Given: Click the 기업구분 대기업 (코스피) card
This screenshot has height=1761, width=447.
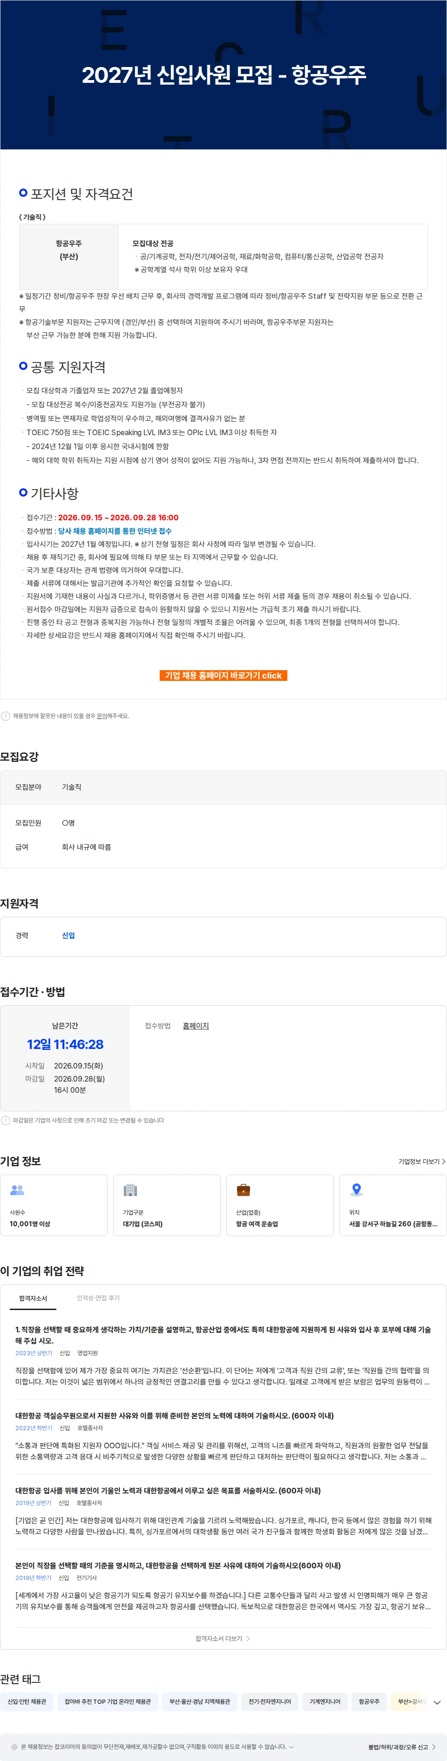Looking at the screenshot, I should click(167, 1205).
